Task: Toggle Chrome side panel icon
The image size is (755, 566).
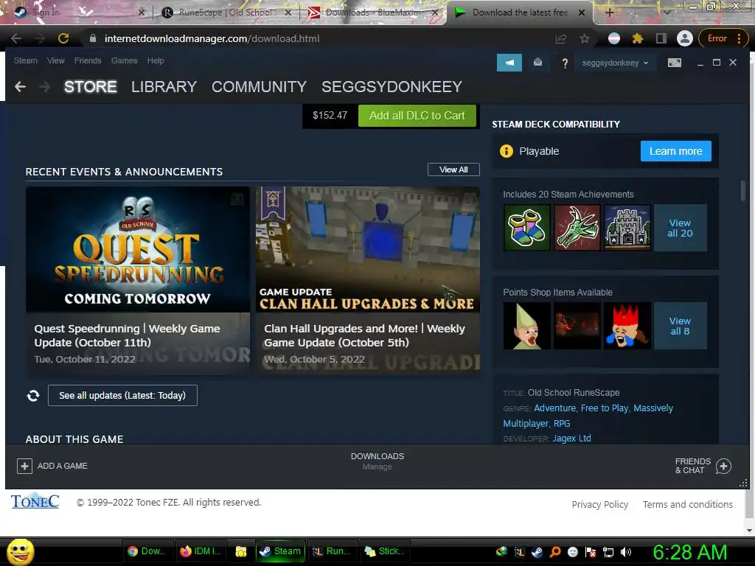Action: click(661, 38)
